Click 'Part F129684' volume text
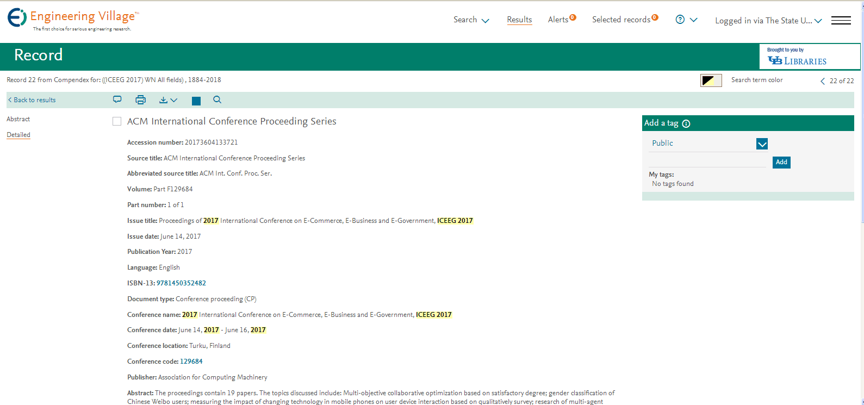Screen dimensions: 864x405 tap(173, 189)
